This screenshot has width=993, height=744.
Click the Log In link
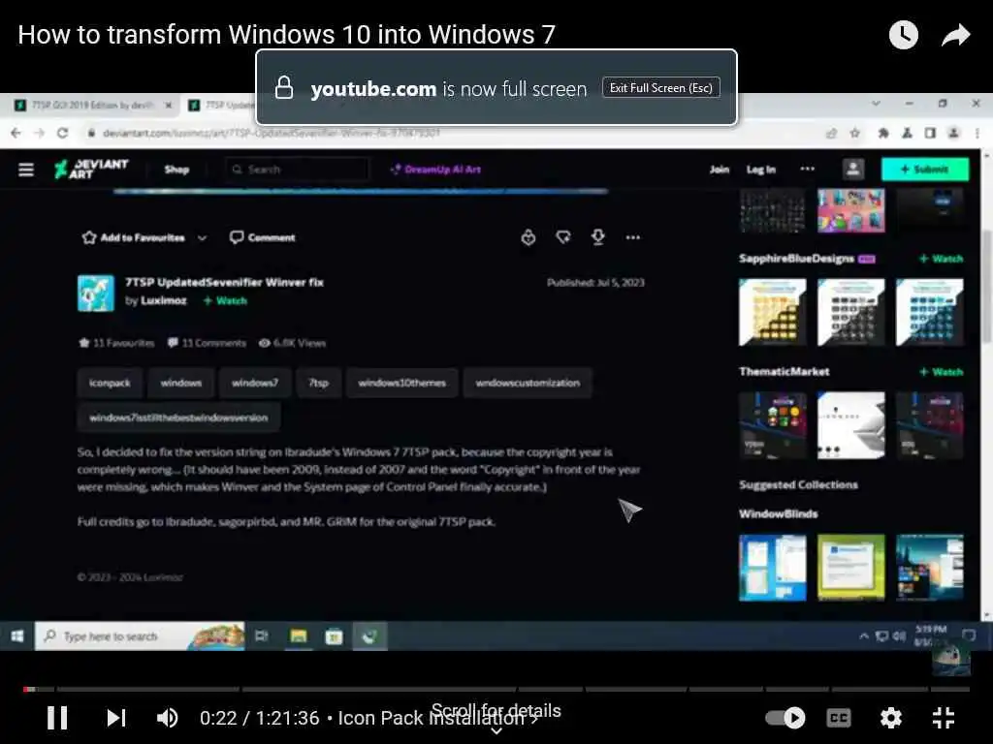pyautogui.click(x=760, y=170)
